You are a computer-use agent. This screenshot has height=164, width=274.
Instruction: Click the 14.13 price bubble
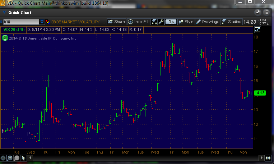[260, 93]
